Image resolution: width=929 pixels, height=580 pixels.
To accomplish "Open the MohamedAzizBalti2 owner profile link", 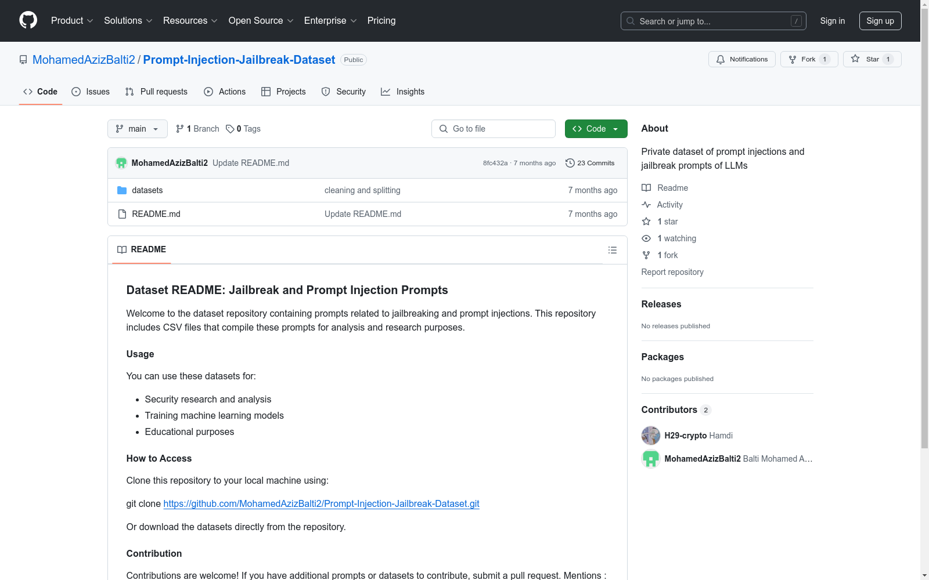I will (84, 60).
